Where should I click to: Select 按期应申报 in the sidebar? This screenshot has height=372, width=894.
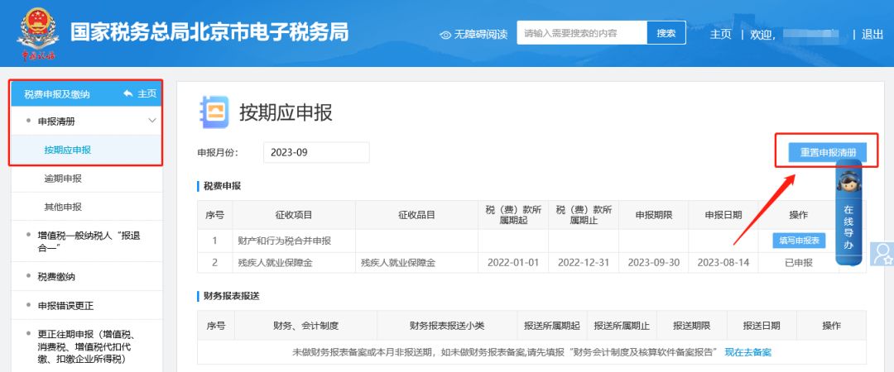68,150
